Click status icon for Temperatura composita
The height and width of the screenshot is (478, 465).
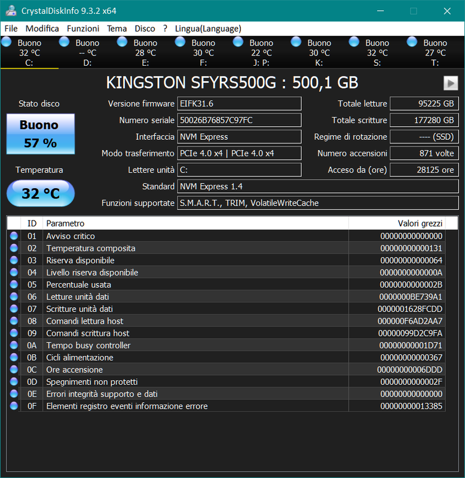point(14,248)
